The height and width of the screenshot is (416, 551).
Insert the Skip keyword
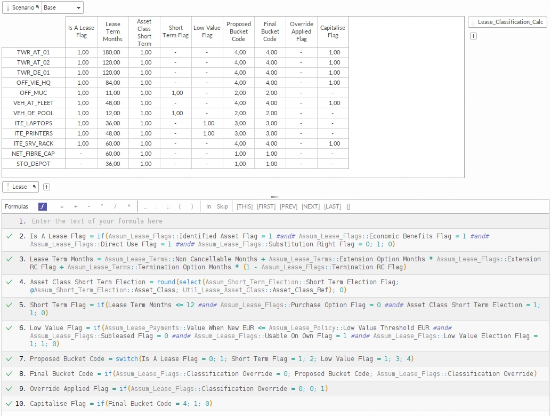[222, 206]
